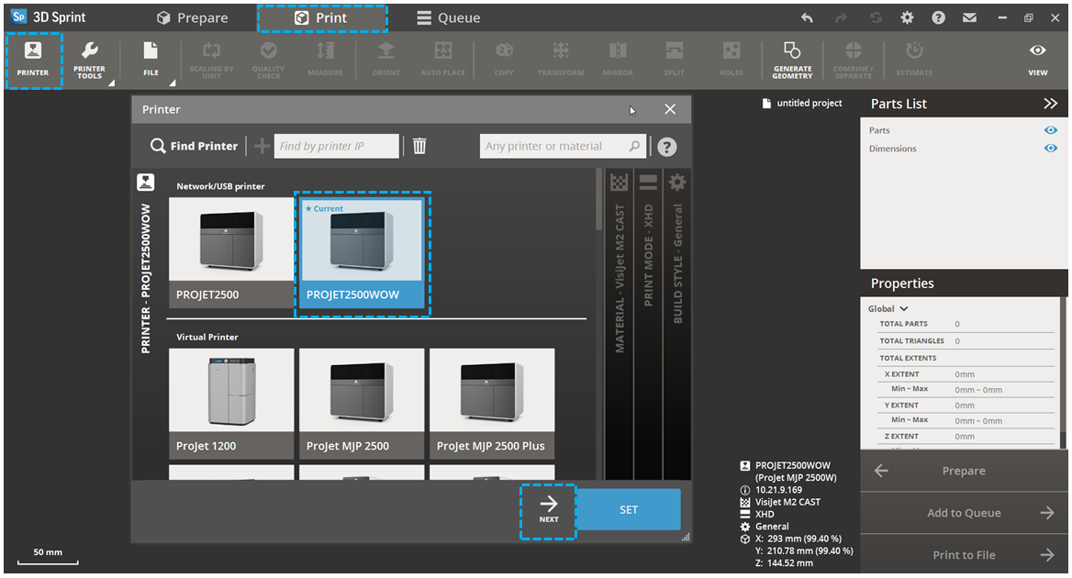The image size is (1072, 578).
Task: Toggle Parts visibility eye icon
Action: coord(1050,130)
